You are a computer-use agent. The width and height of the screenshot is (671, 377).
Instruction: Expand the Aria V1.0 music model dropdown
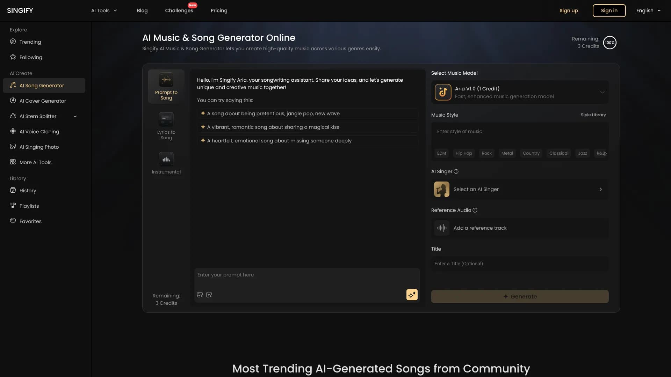[602, 92]
